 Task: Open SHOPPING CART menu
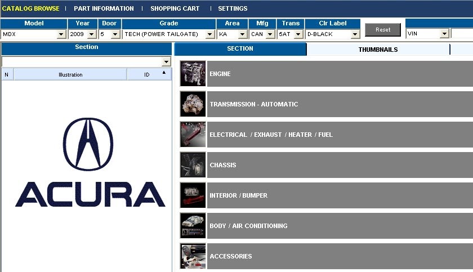click(175, 8)
